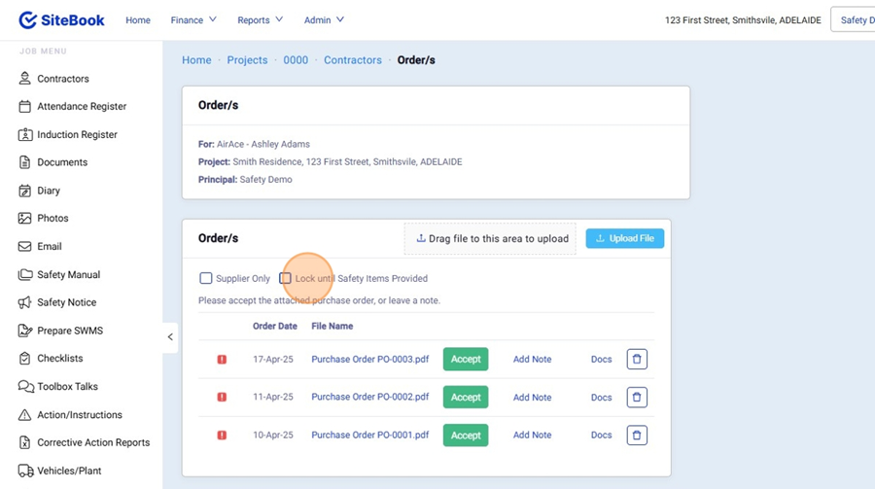Go to Home in top navigation

pos(138,19)
